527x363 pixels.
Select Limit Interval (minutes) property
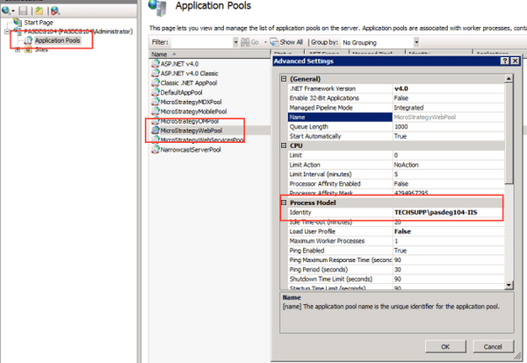pos(396,174)
